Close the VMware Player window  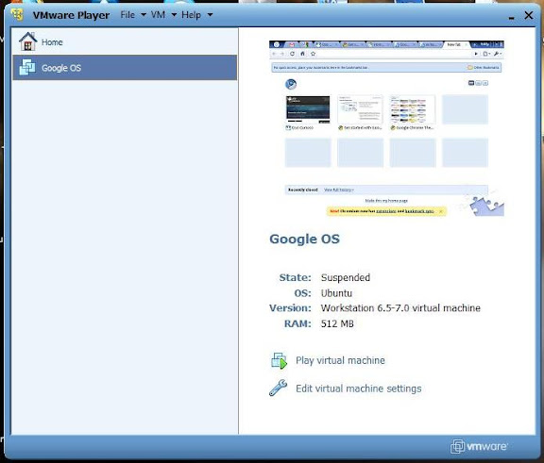[x=529, y=15]
